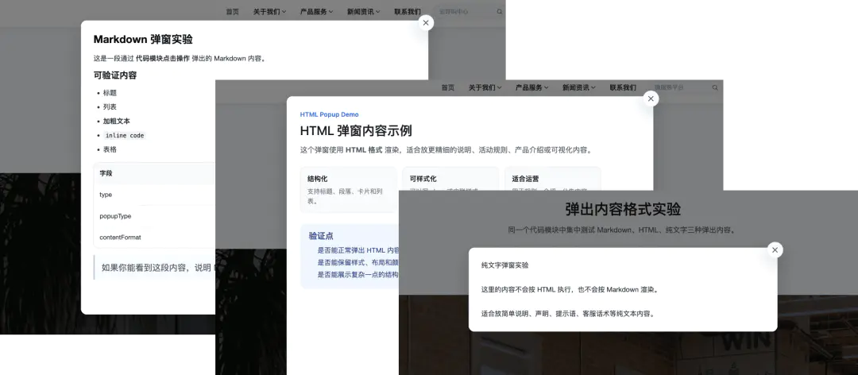Click the contentFormat table cell

click(x=121, y=238)
